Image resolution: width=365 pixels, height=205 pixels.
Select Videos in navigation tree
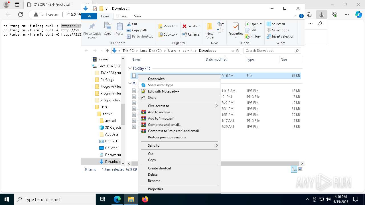coord(103,59)
